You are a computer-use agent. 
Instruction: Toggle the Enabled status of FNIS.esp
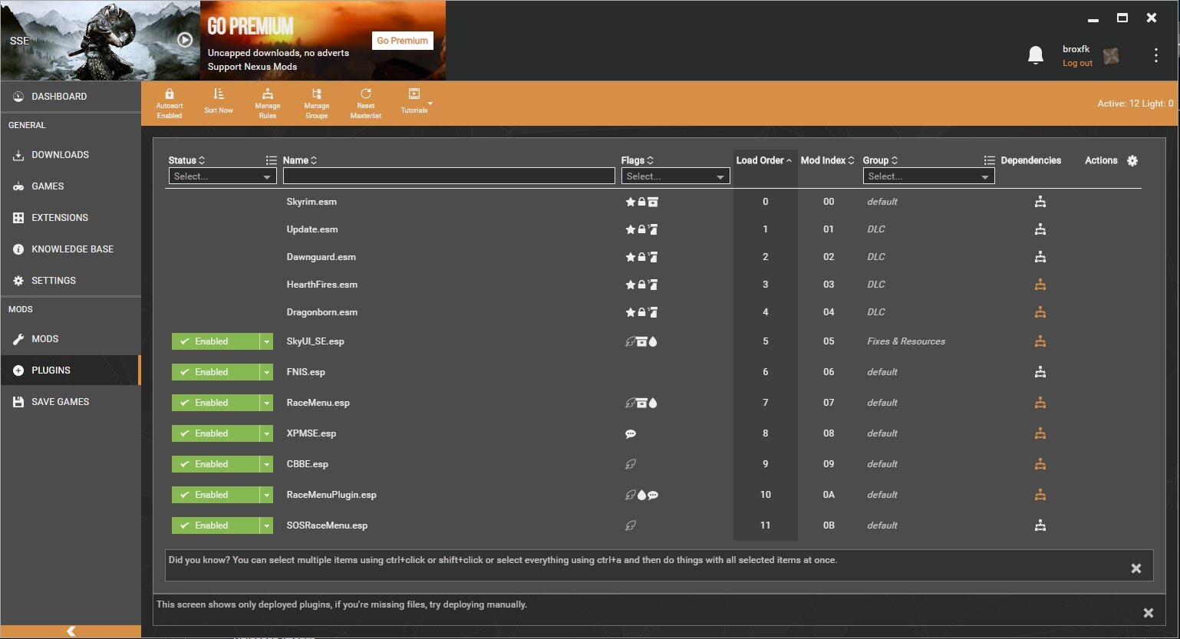(216, 372)
